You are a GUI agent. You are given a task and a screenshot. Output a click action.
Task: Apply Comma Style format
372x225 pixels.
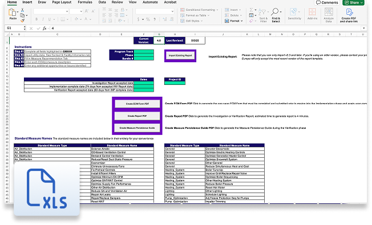pyautogui.click(x=155, y=19)
